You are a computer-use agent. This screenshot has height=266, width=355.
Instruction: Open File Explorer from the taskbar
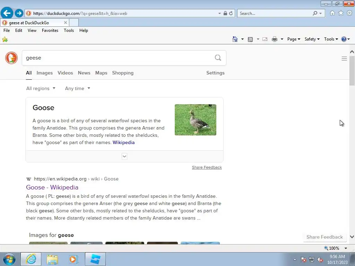coord(52,259)
